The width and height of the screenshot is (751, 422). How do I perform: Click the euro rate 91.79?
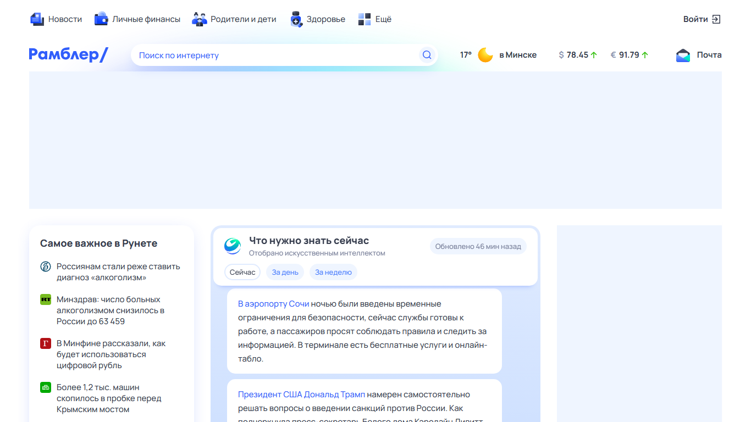[629, 55]
